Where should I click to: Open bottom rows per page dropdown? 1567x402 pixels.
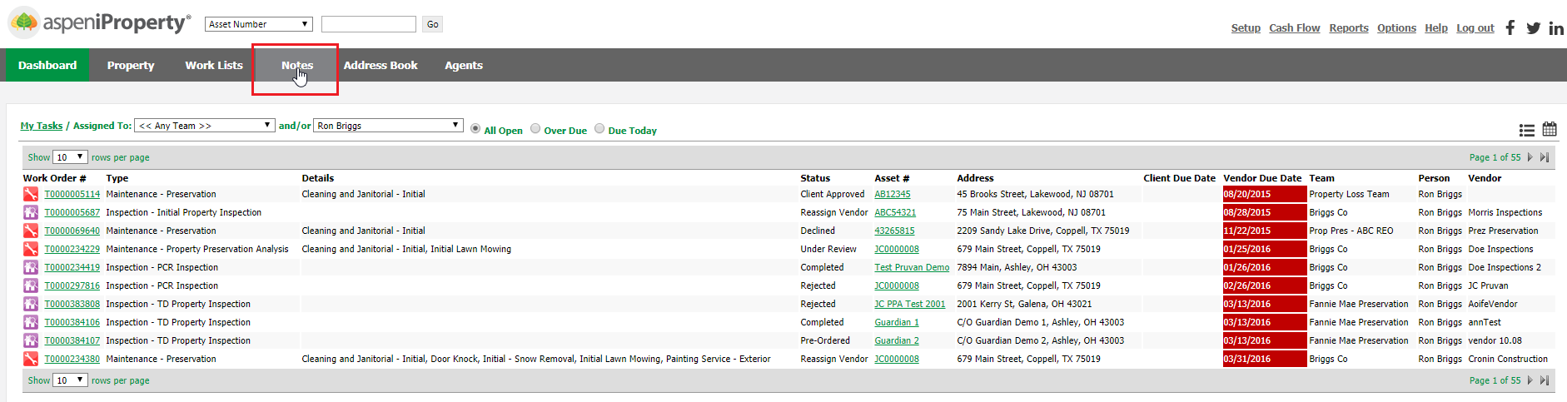70,380
